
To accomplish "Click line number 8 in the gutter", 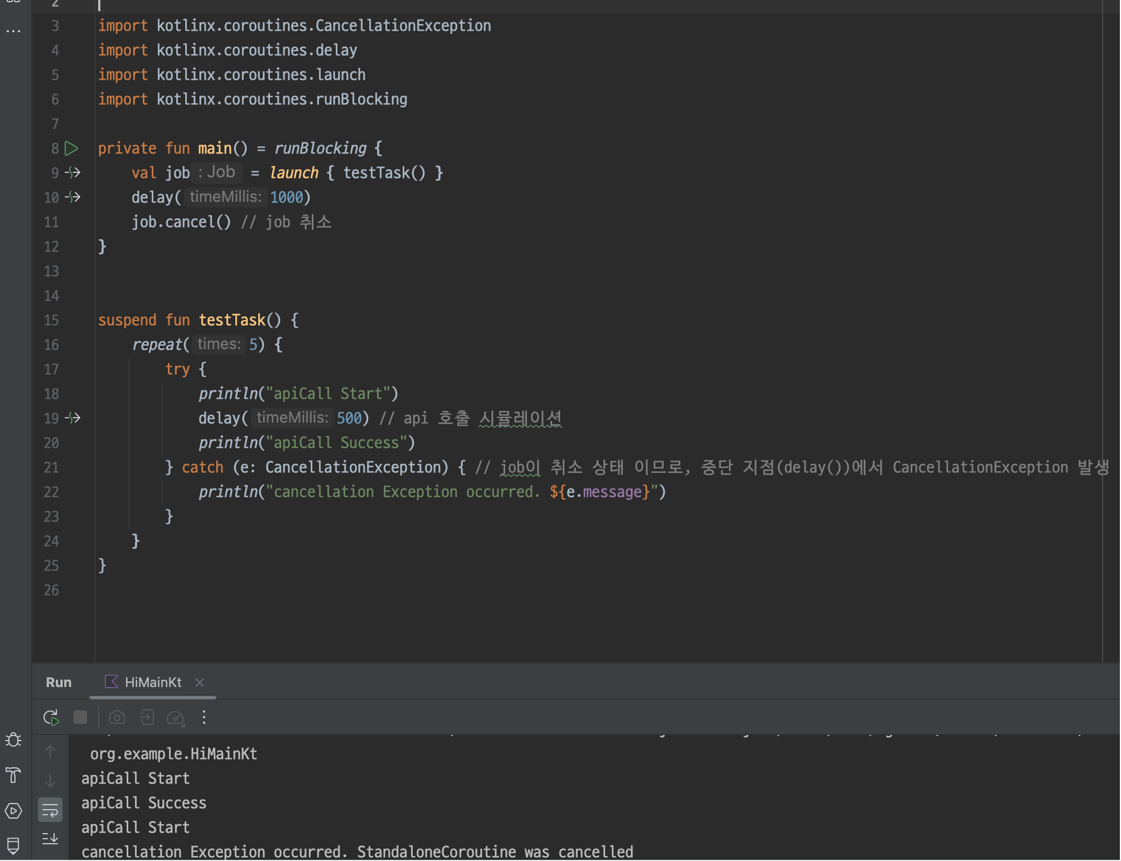I will pos(55,148).
